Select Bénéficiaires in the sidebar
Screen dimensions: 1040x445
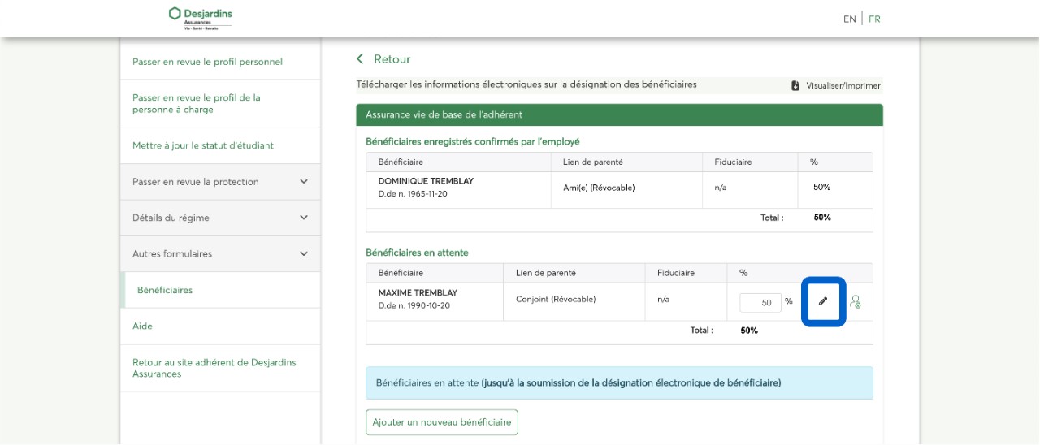[165, 290]
